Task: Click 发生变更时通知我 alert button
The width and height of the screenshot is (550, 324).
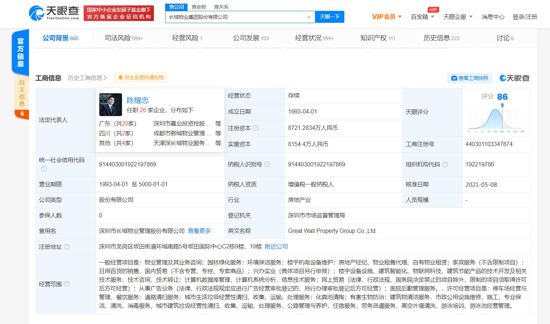Action: pos(141,77)
